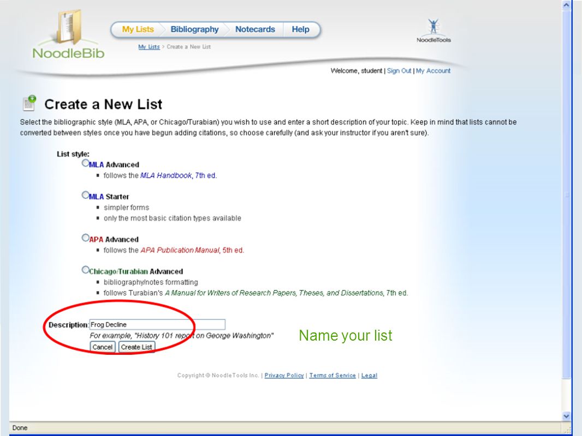Select the Chicago/Turabian Advanced radio button
Viewport: 582px width, 436px height.
[85, 270]
